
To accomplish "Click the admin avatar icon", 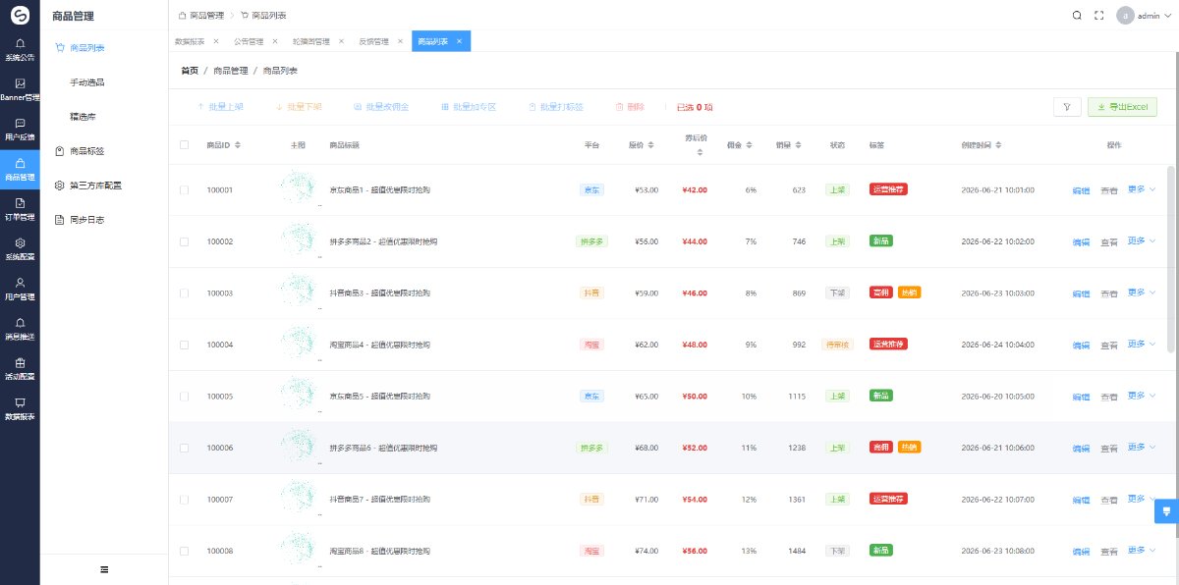I will pos(1126,16).
